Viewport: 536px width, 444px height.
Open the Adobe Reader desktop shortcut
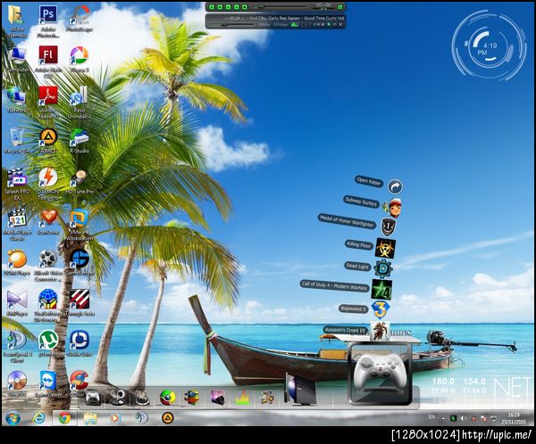[48, 102]
